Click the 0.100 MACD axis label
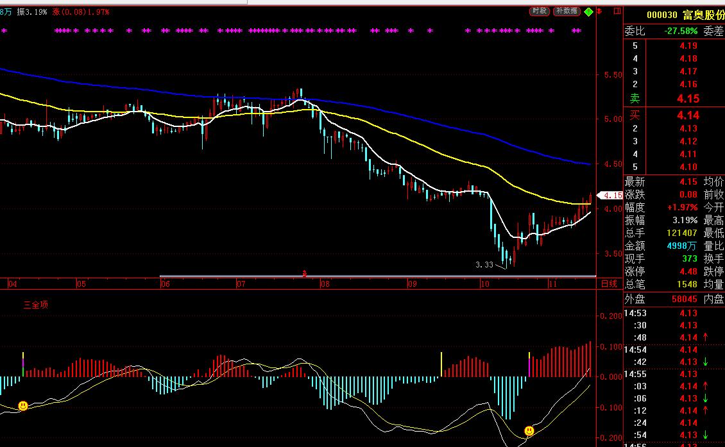The width and height of the screenshot is (725, 447). click(x=611, y=347)
